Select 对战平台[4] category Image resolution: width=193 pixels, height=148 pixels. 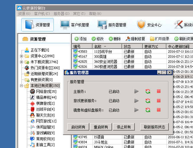tap(45, 109)
